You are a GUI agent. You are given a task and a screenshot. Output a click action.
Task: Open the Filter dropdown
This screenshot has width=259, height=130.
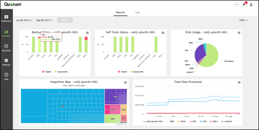coord(244,20)
